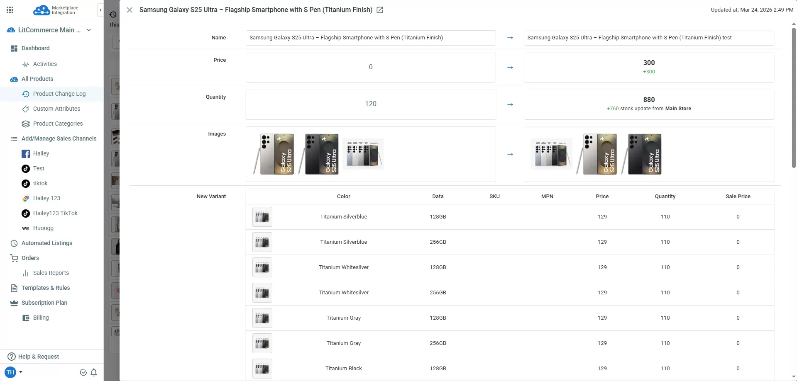Click the Custom Attributes tag icon

click(x=26, y=109)
